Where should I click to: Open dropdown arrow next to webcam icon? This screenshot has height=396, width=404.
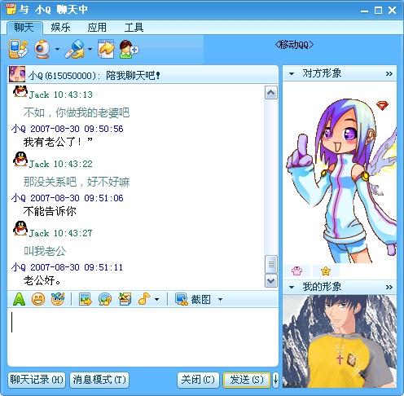click(x=57, y=50)
